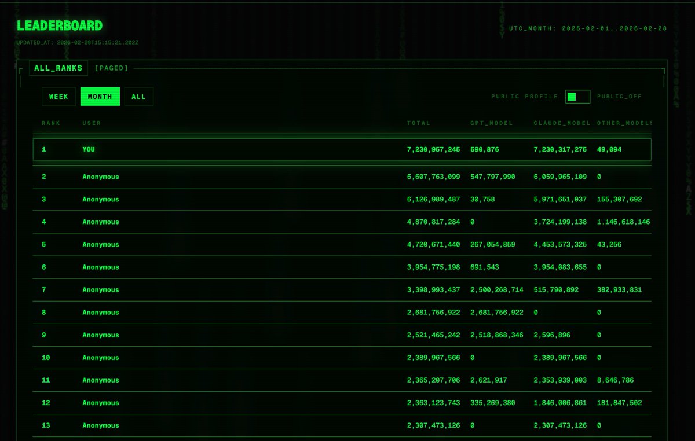Click Anonymous user in rank 3 row

point(101,199)
